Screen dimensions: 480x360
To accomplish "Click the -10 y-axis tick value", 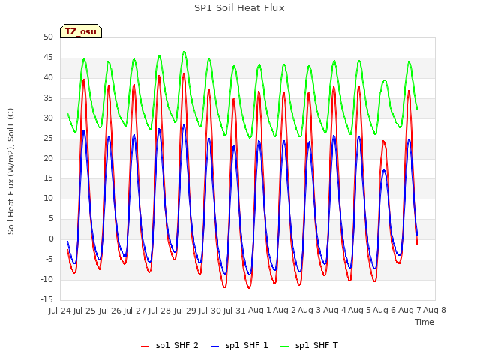I will coord(46,280).
